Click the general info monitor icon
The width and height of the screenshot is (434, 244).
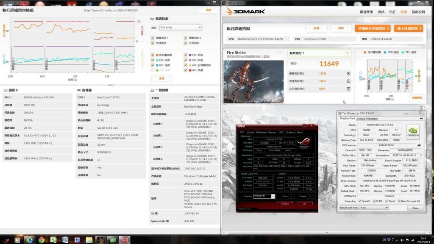pos(152,90)
